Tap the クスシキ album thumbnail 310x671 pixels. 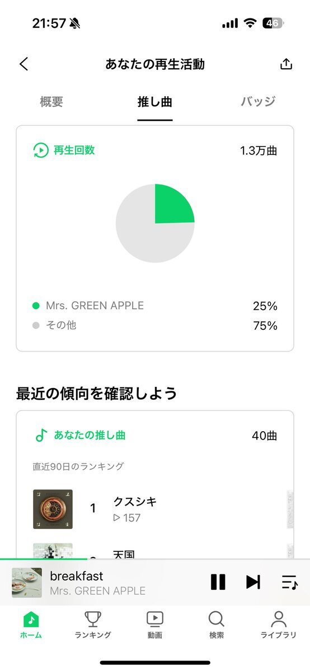[53, 509]
